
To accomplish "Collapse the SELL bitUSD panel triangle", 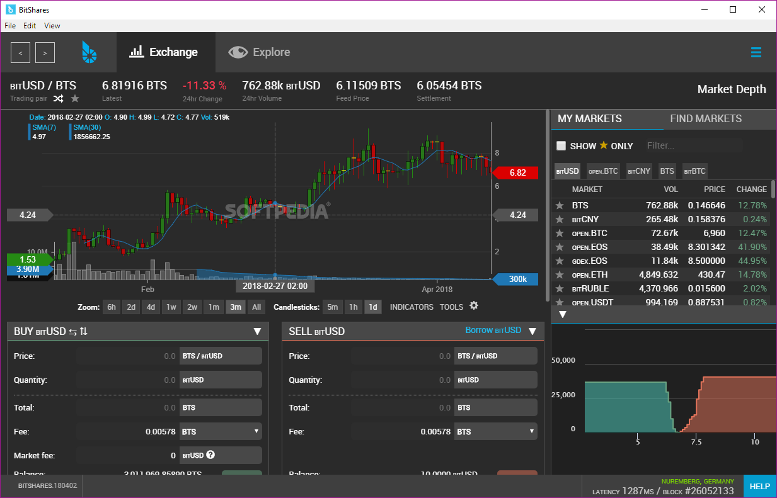I will click(532, 331).
